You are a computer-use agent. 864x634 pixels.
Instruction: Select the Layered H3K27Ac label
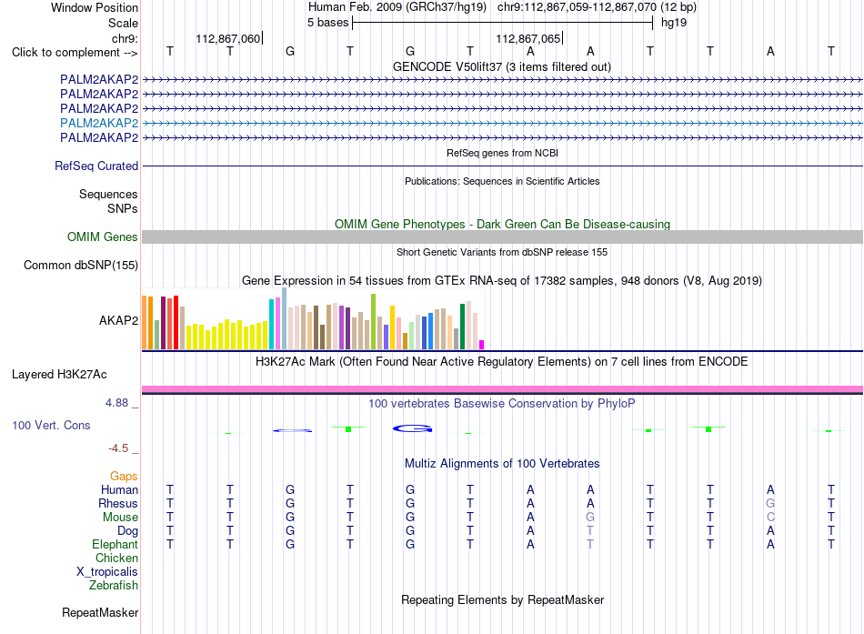coord(59,375)
